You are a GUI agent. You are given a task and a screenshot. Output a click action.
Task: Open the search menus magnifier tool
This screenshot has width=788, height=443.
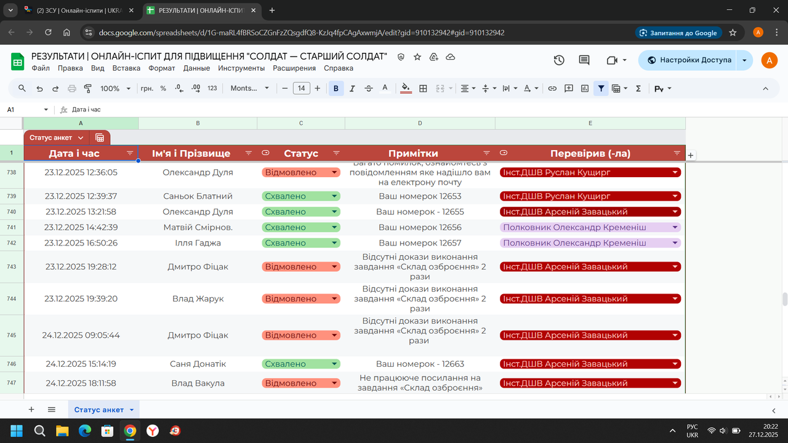[x=22, y=89]
